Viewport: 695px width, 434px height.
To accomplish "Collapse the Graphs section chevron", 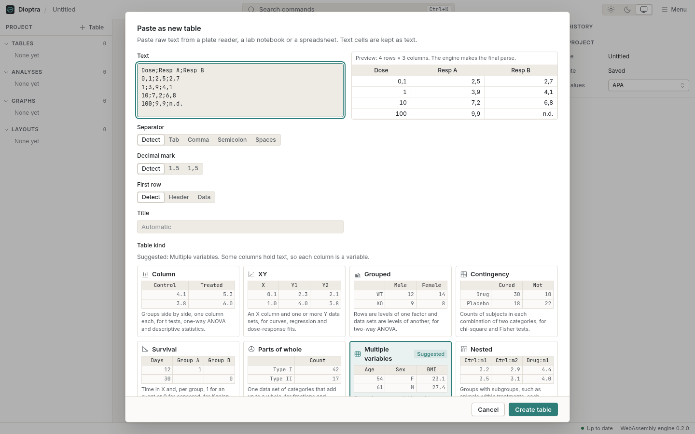I will 6,101.
